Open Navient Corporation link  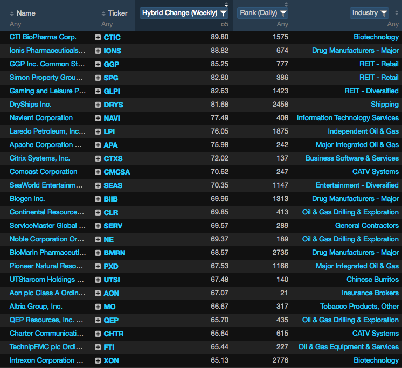[x=41, y=118]
